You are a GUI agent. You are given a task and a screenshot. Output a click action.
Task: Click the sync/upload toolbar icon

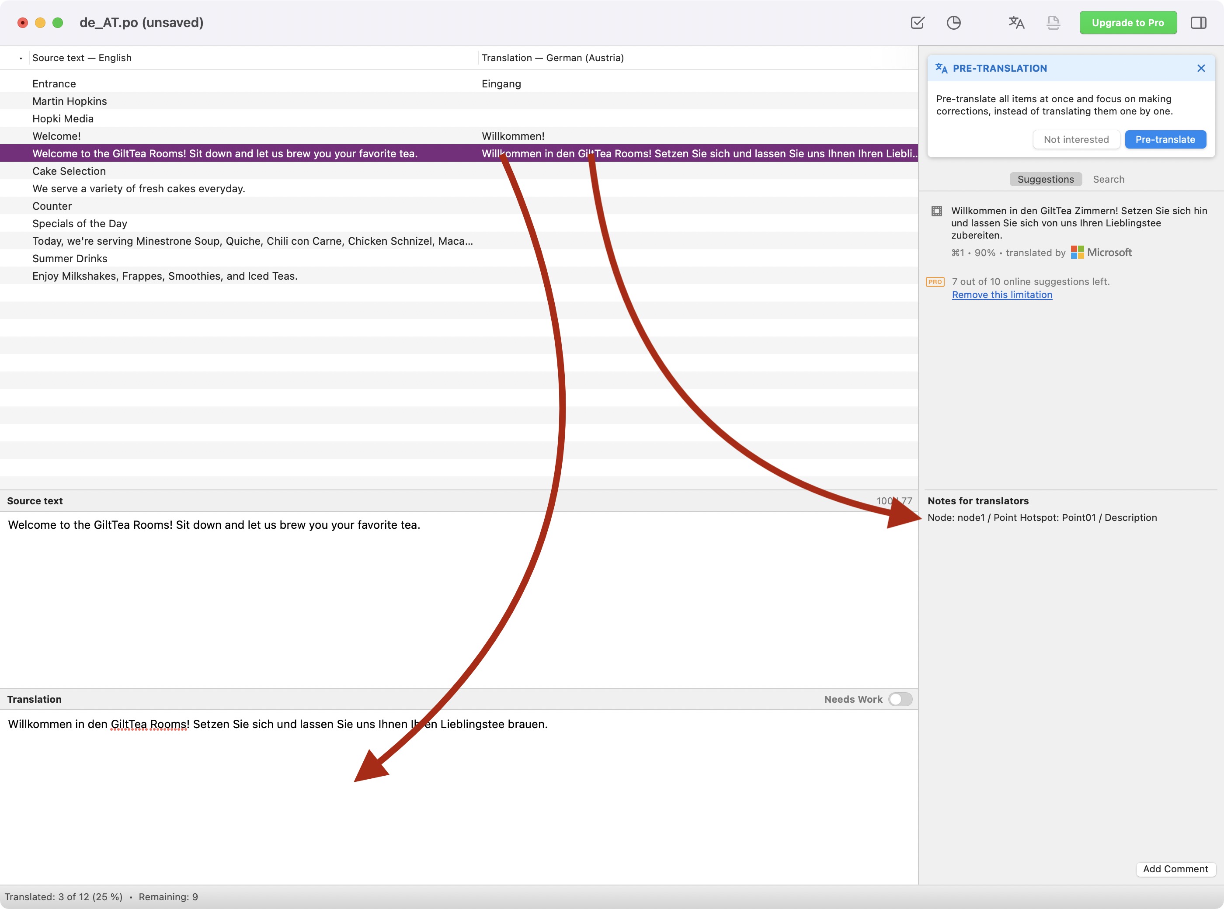coord(1053,23)
